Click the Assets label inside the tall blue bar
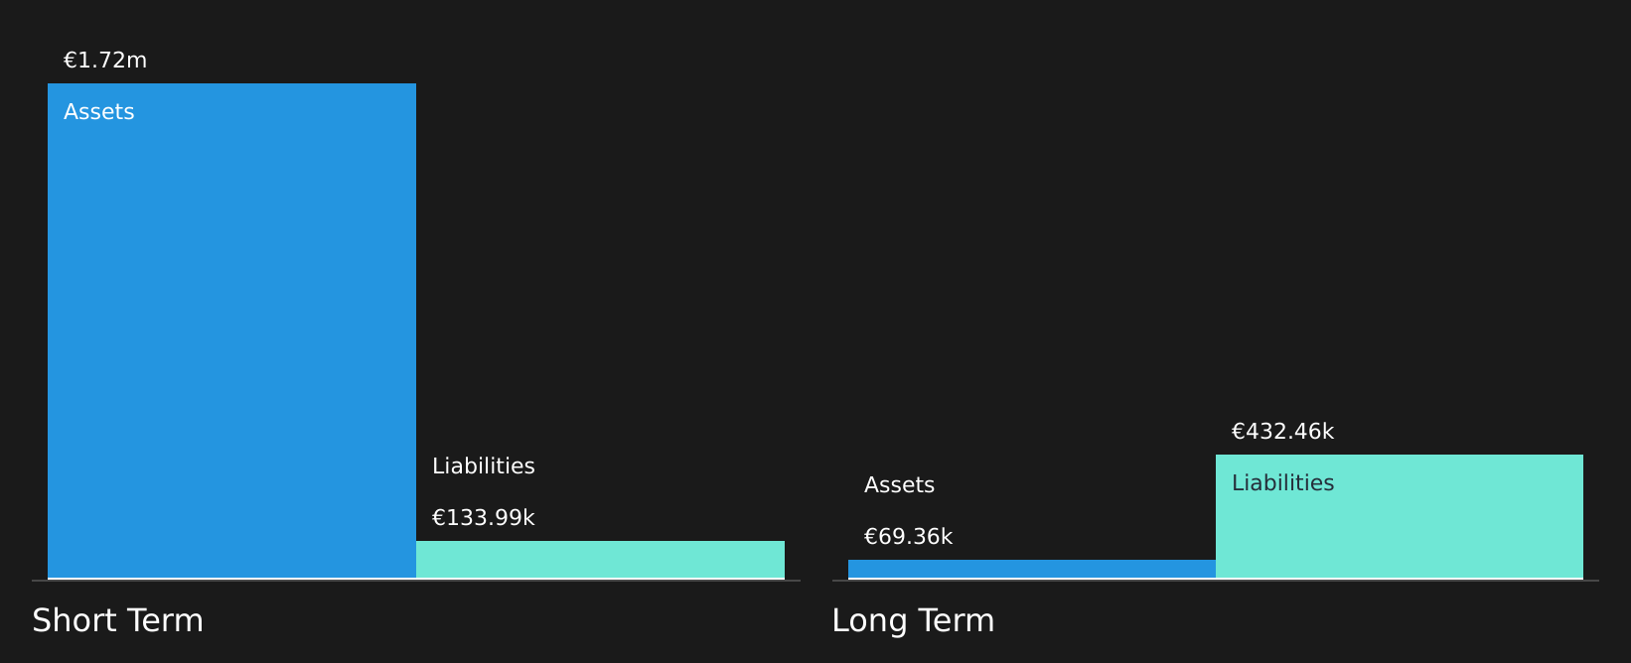This screenshot has height=663, width=1631. point(99,112)
